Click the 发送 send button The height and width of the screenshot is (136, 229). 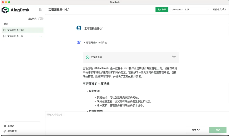tap(218, 130)
